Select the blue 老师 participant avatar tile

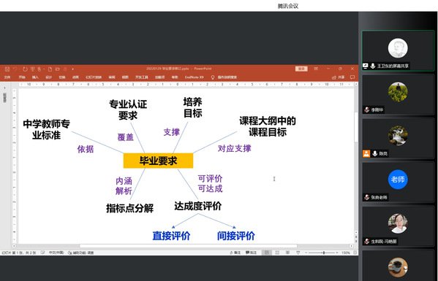click(x=398, y=182)
